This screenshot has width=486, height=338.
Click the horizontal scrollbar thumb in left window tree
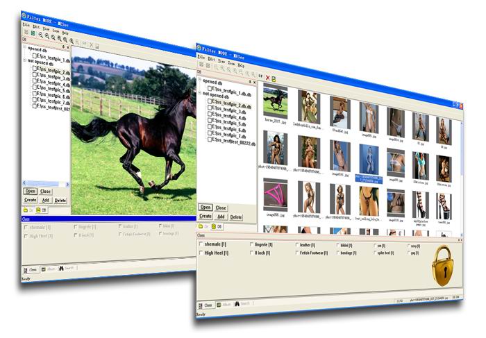(x=43, y=184)
